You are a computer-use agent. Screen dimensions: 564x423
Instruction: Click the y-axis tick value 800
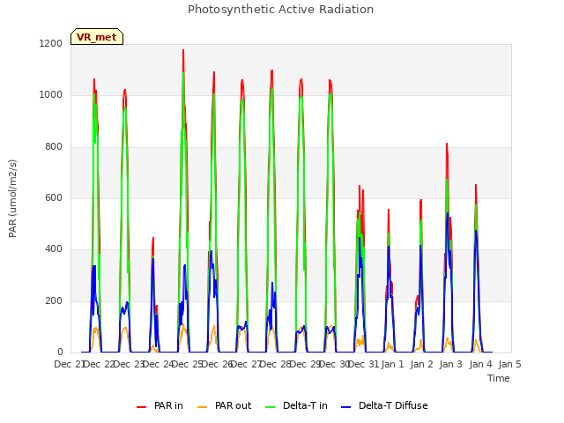(x=54, y=147)
